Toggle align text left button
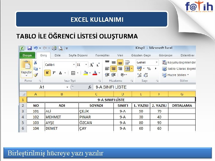Viewport: 215px width, 161px height. point(107,69)
